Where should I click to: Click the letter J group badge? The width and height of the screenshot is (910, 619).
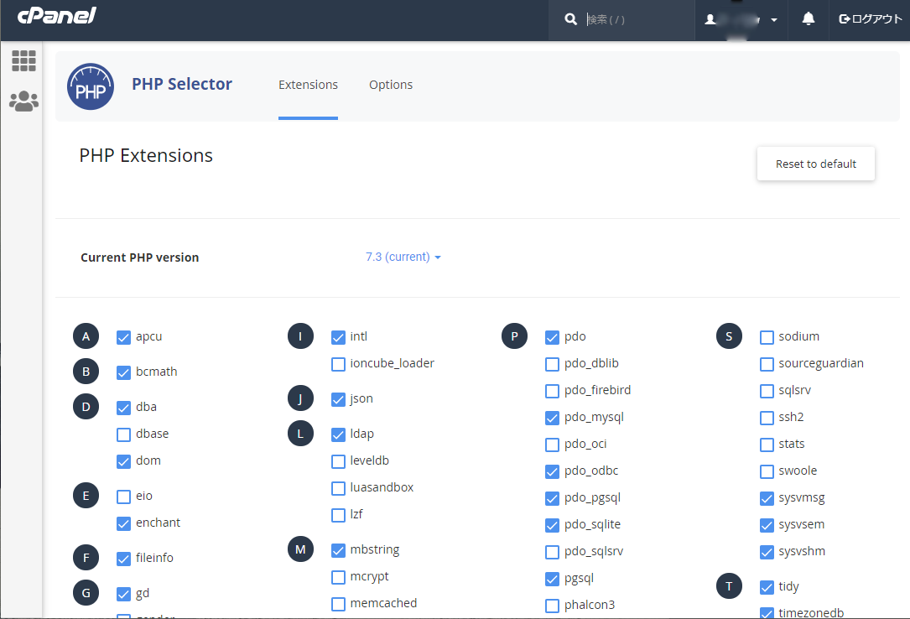[x=300, y=398]
